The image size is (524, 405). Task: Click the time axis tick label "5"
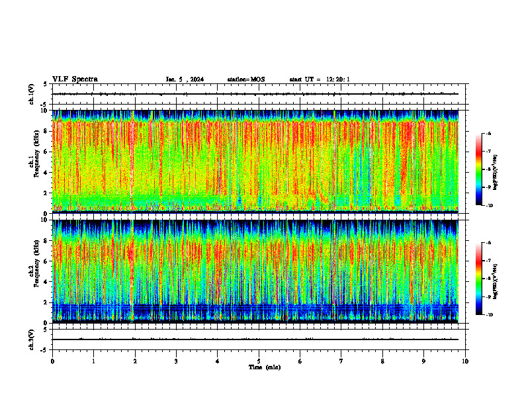coord(259,361)
